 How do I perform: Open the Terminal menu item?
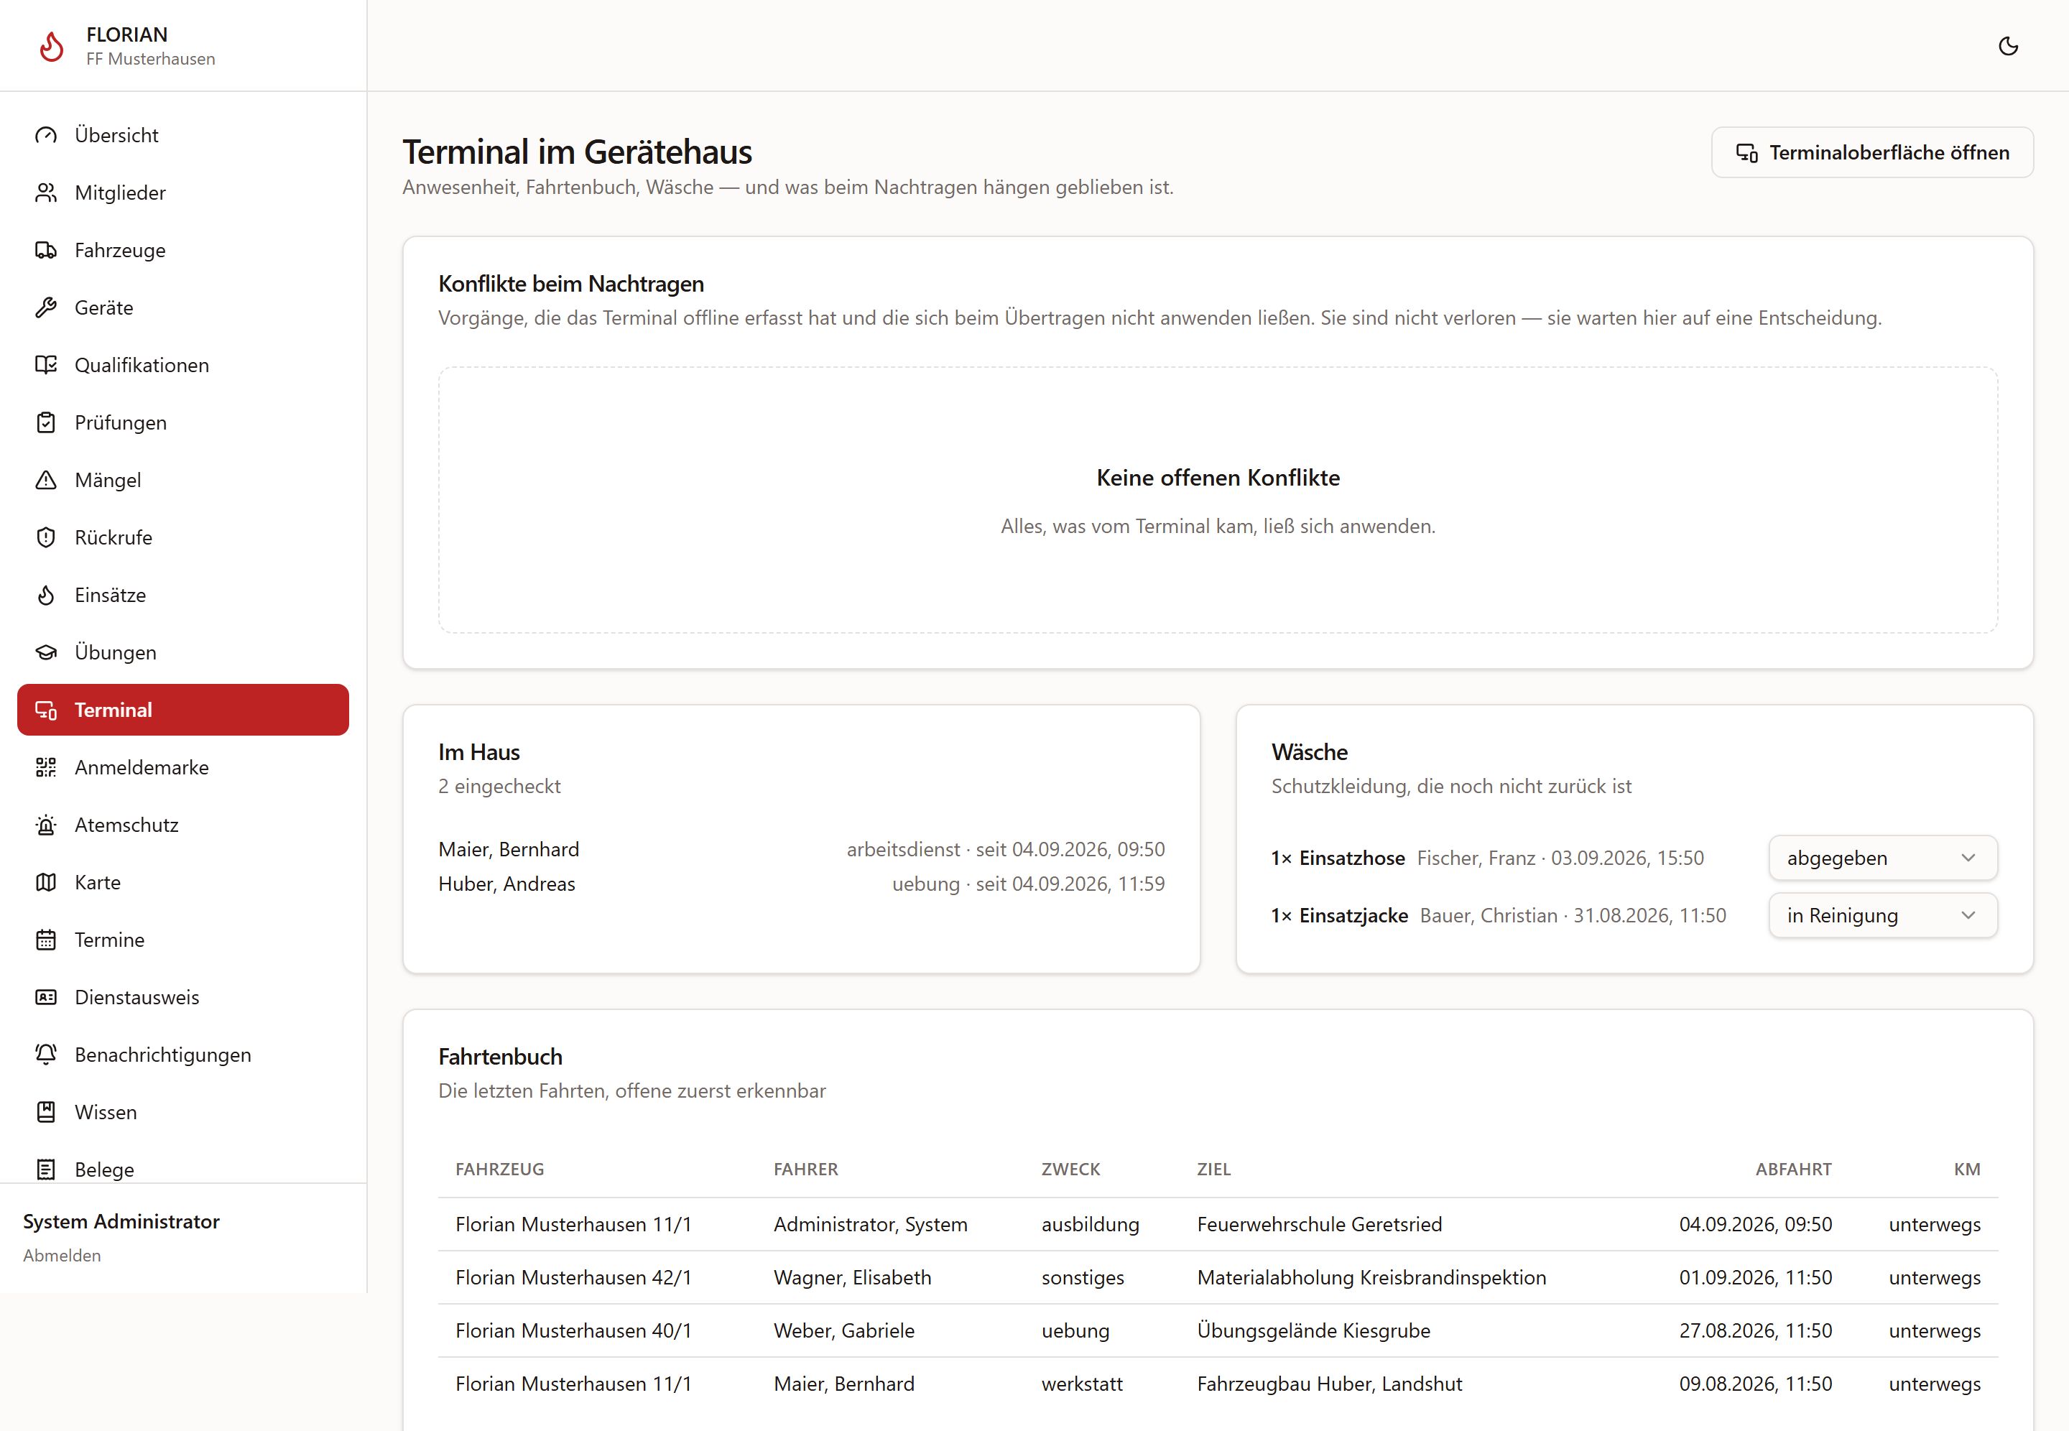[x=183, y=709]
